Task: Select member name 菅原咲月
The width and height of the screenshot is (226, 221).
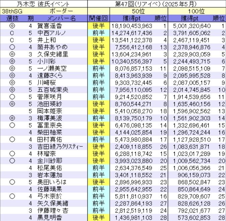Action: pos(50,97)
